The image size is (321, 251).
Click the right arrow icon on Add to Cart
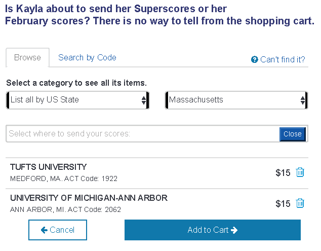pos(234,230)
